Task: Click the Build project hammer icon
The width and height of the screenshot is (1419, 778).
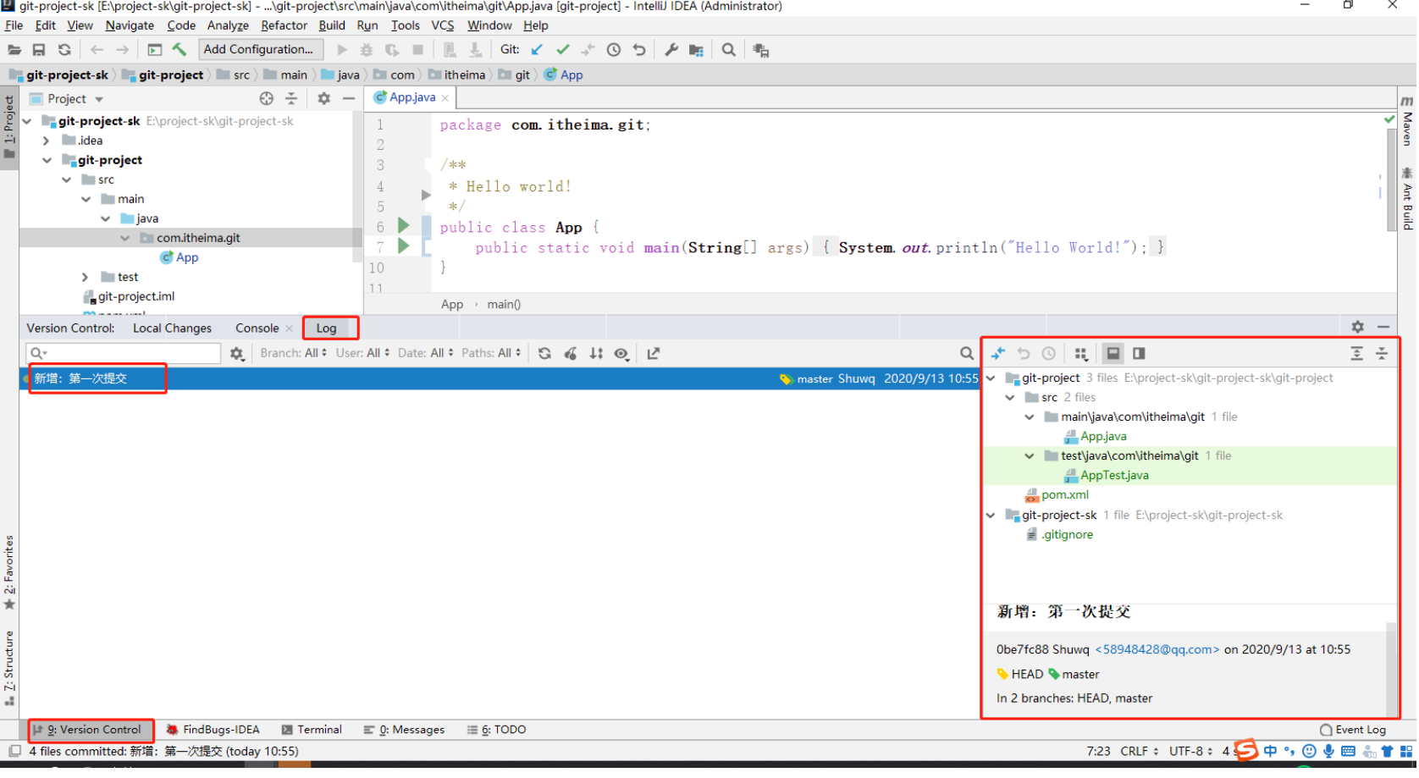Action: tap(179, 50)
